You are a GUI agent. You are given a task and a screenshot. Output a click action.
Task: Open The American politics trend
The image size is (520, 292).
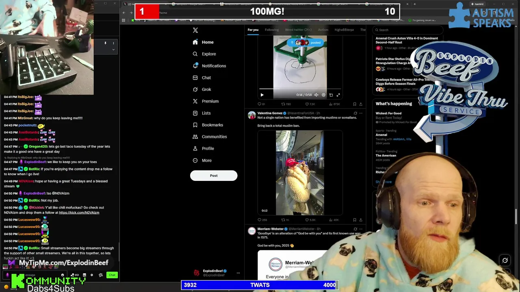[386, 155]
